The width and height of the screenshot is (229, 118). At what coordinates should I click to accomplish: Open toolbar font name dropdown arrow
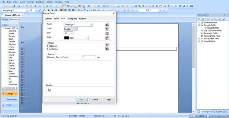tap(27, 10)
